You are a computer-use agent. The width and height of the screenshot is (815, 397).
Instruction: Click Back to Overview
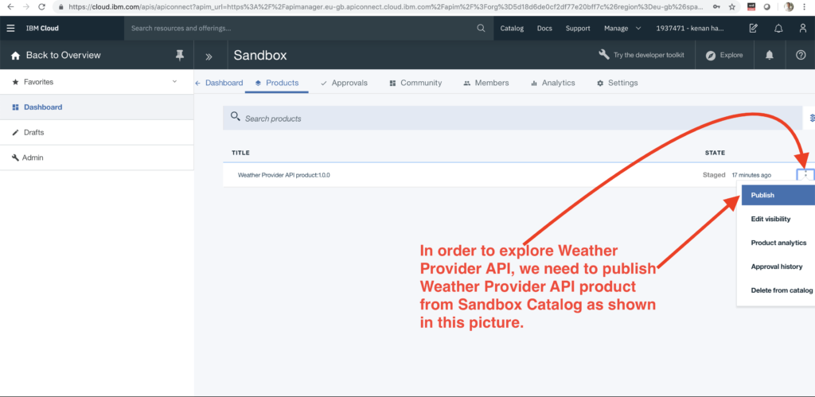[63, 55]
